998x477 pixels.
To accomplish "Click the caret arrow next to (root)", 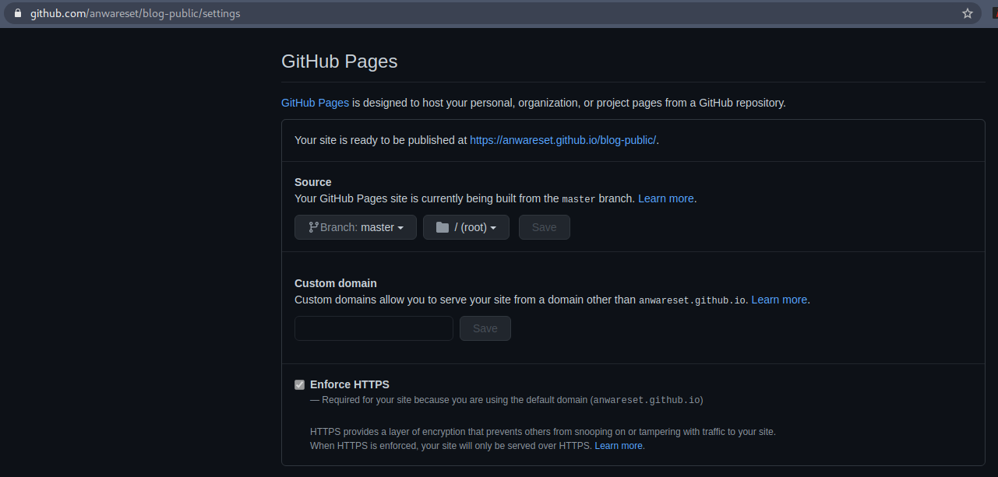I will point(493,228).
